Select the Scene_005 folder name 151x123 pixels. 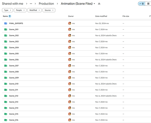14,54
